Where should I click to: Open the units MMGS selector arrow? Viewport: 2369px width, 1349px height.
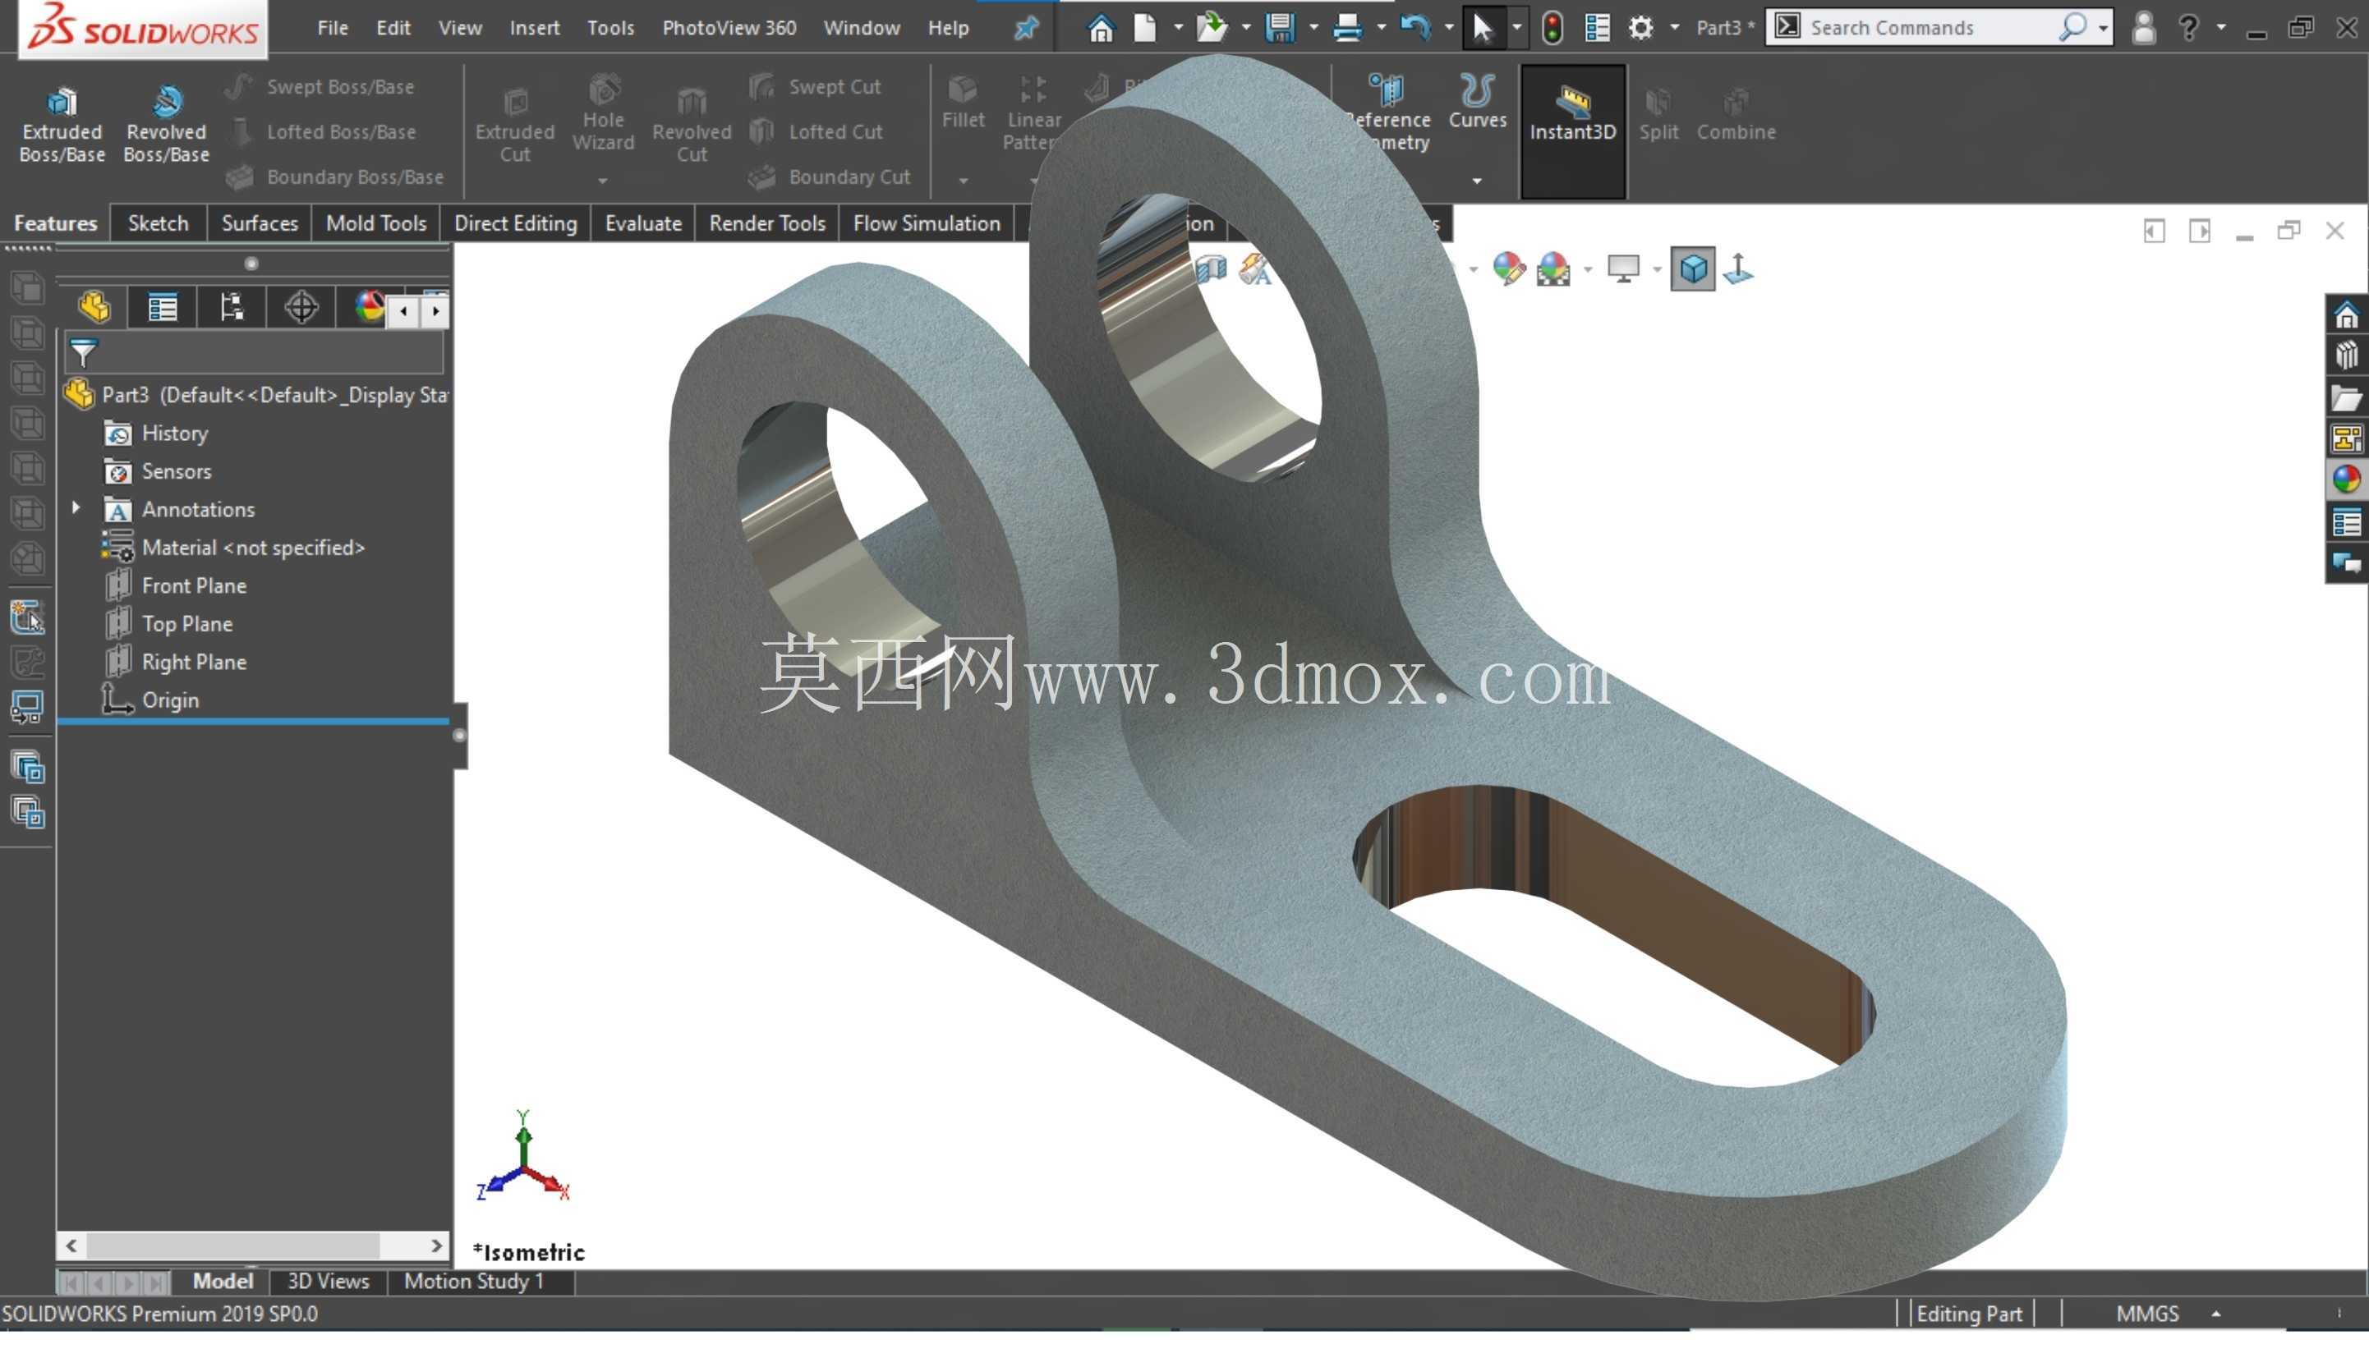click(x=2216, y=1314)
